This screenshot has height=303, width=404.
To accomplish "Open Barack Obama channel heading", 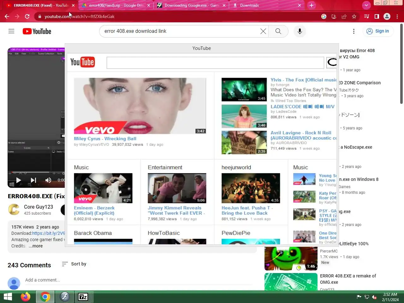I will (x=93, y=233).
